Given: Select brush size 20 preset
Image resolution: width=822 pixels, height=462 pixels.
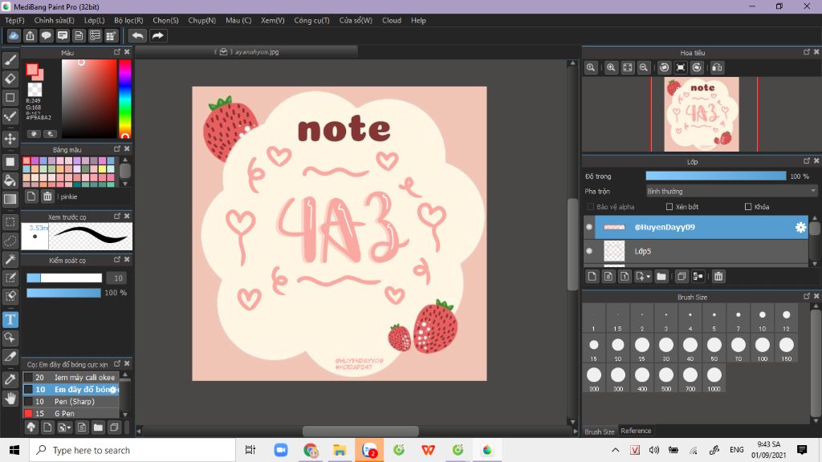Looking at the screenshot, I should pos(617,349).
